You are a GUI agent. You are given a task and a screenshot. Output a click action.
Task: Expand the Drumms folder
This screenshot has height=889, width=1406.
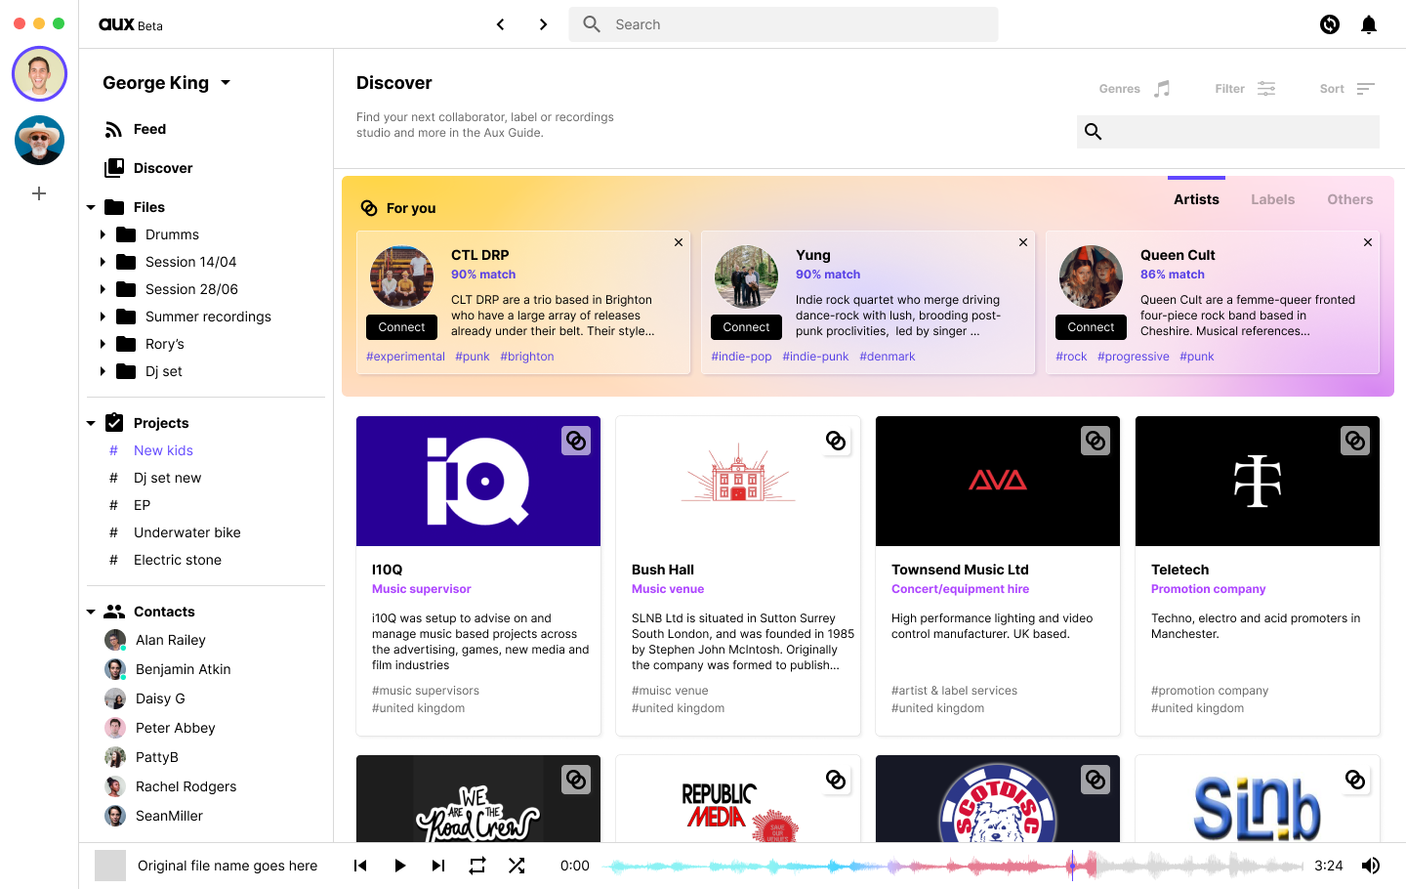103,234
